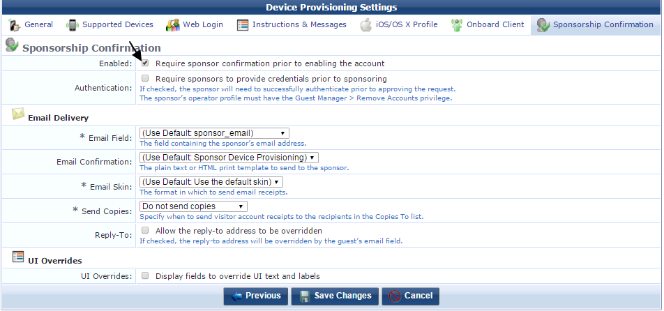Select the Send Copies dropdown

tap(193, 206)
